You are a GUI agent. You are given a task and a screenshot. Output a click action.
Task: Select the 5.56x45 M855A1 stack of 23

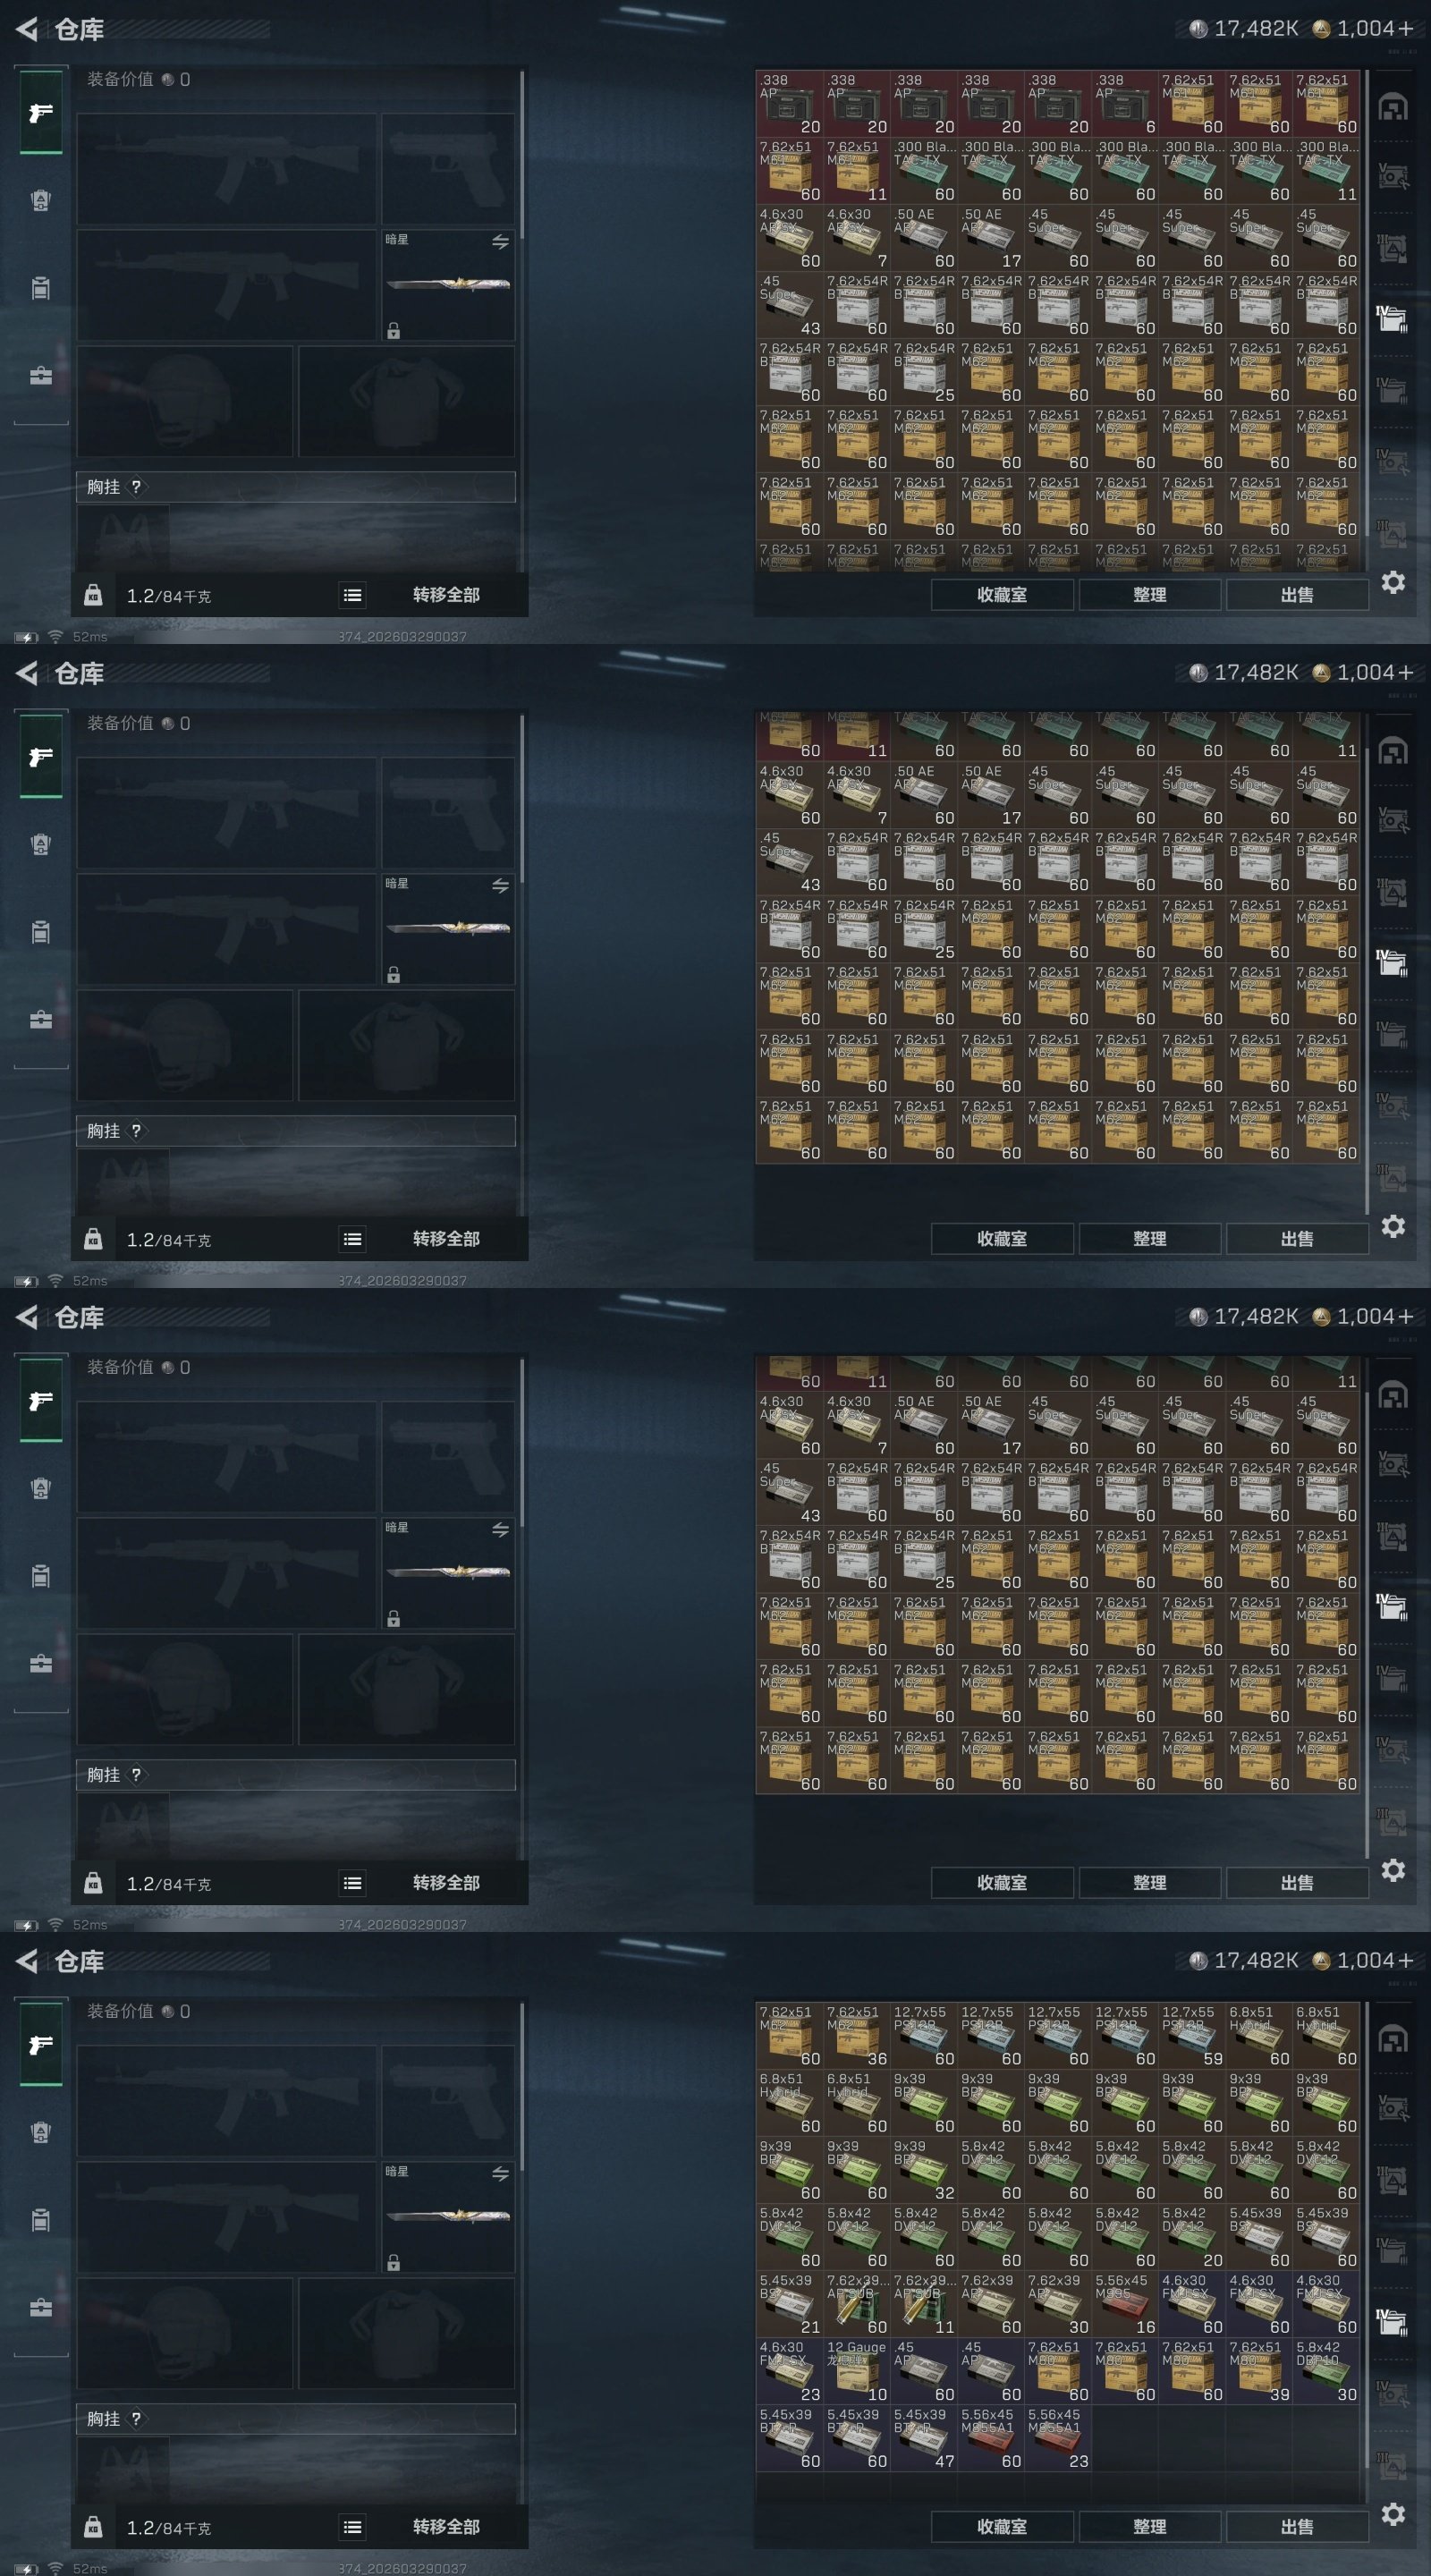click(x=1058, y=2437)
